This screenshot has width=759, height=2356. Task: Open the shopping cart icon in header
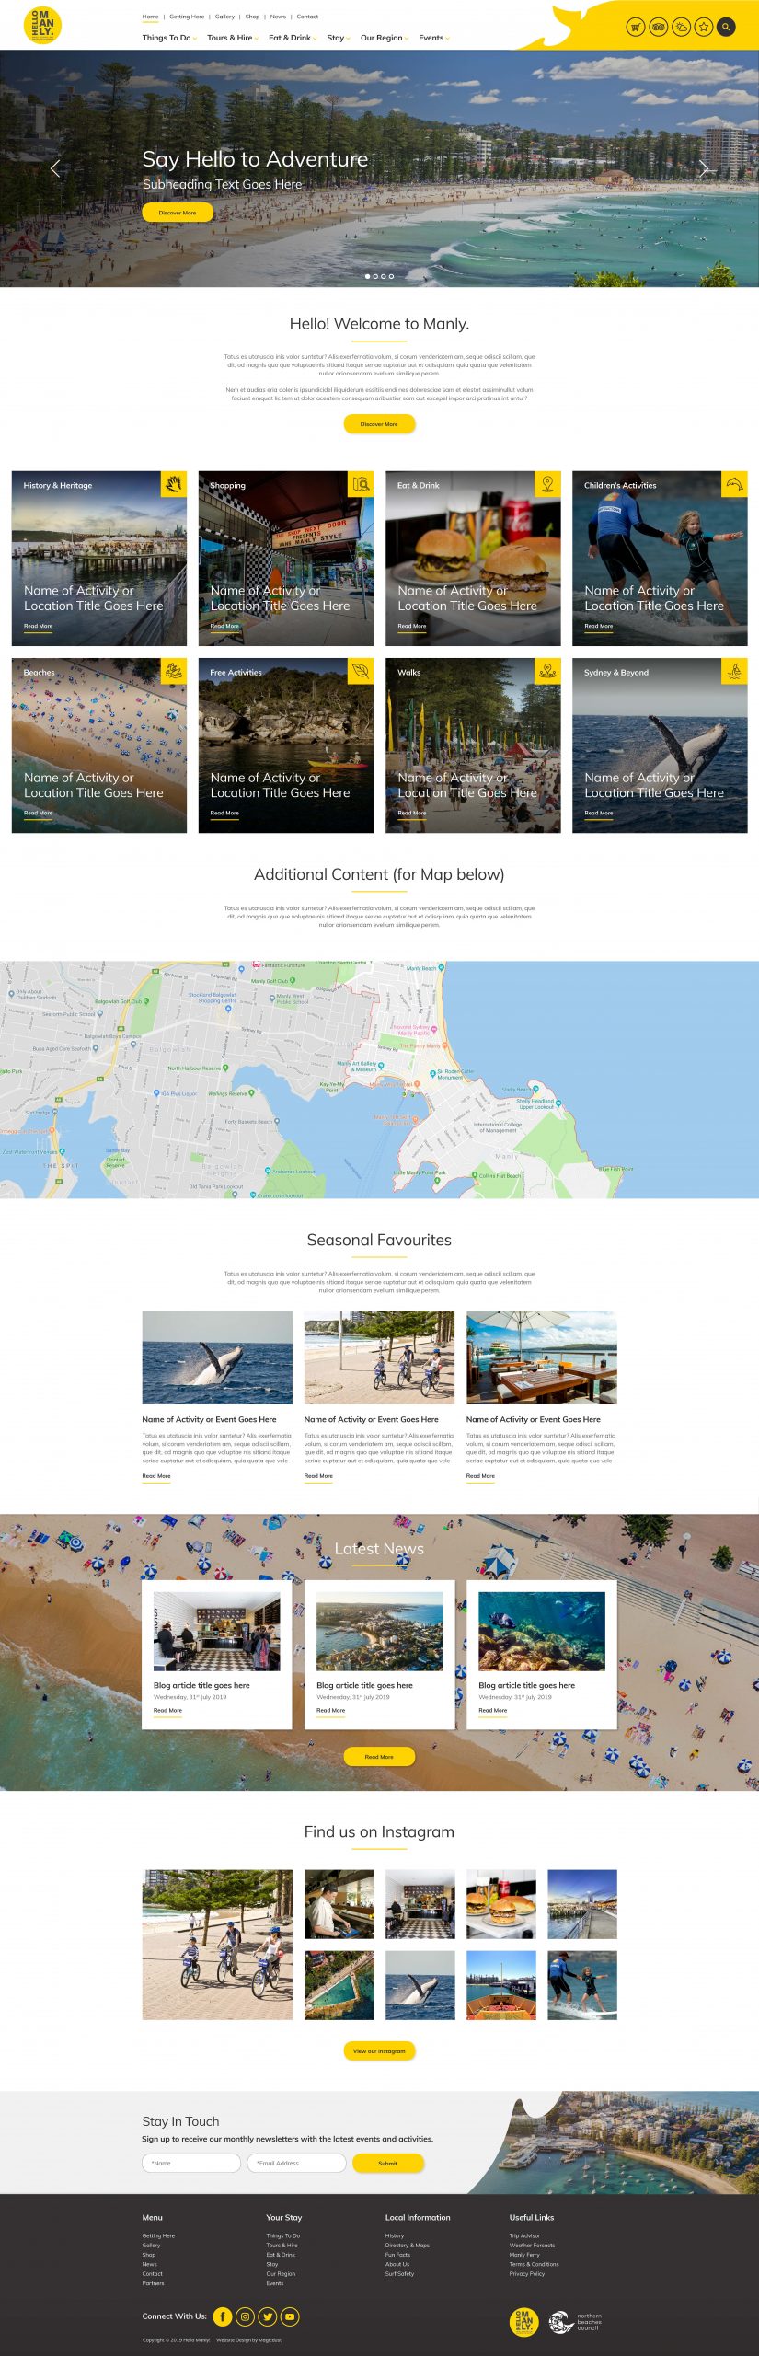[x=635, y=27]
